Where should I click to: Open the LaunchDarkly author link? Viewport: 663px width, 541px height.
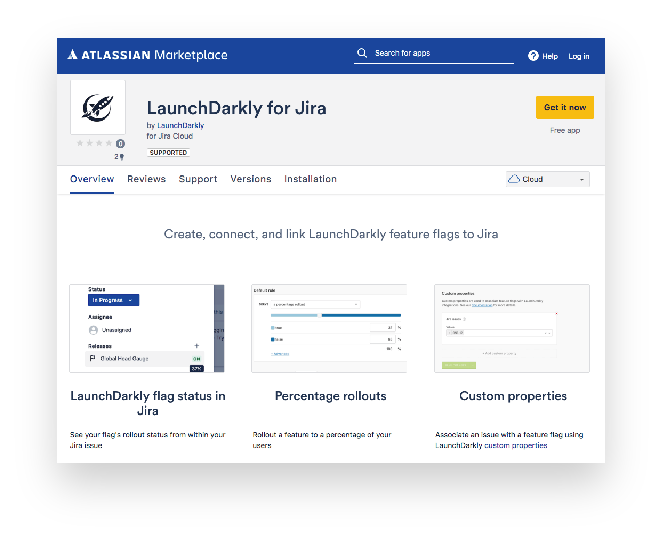tap(180, 125)
